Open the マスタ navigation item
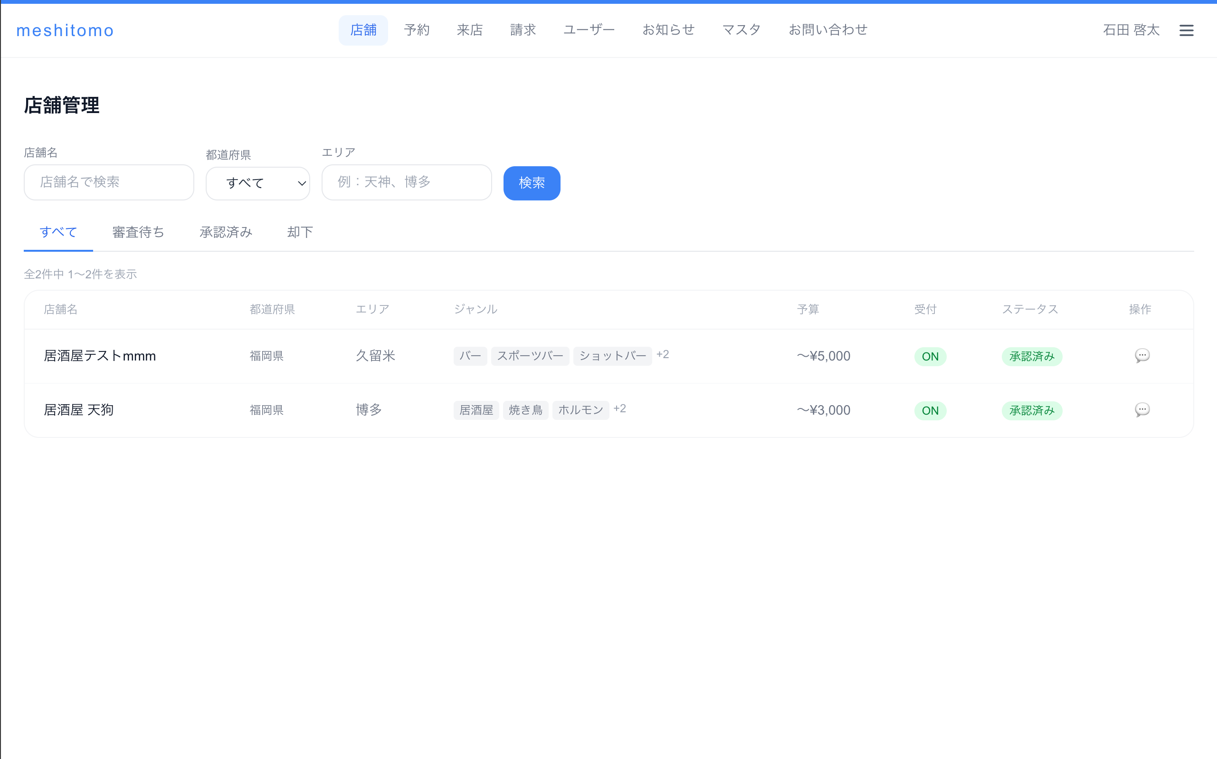The image size is (1217, 759). point(741,30)
